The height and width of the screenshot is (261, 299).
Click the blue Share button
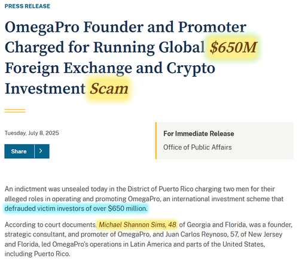click(x=19, y=151)
